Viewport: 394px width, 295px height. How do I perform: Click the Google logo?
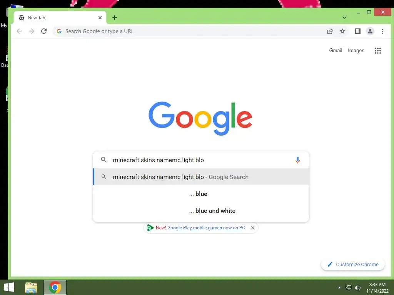click(200, 118)
